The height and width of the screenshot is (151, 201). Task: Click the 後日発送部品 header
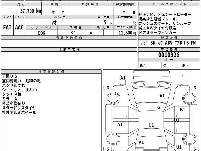[69, 37]
